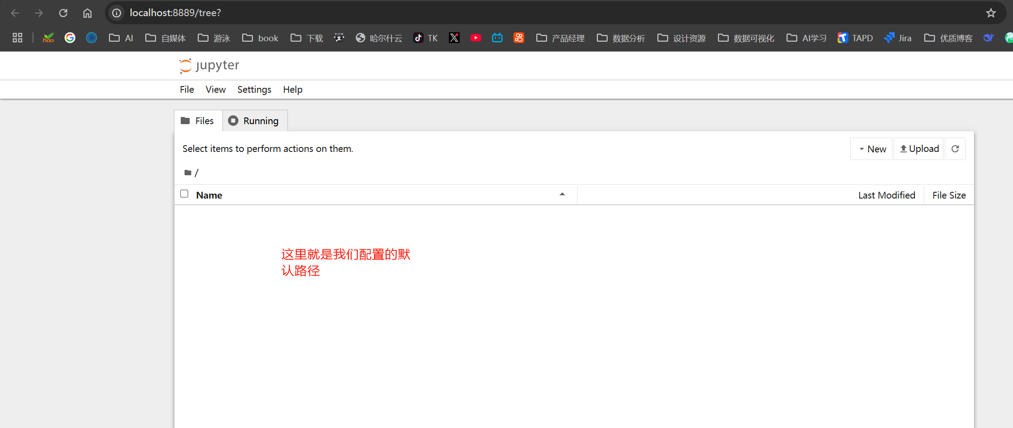This screenshot has width=1013, height=428.
Task: Open the Help menu
Action: pyautogui.click(x=293, y=90)
